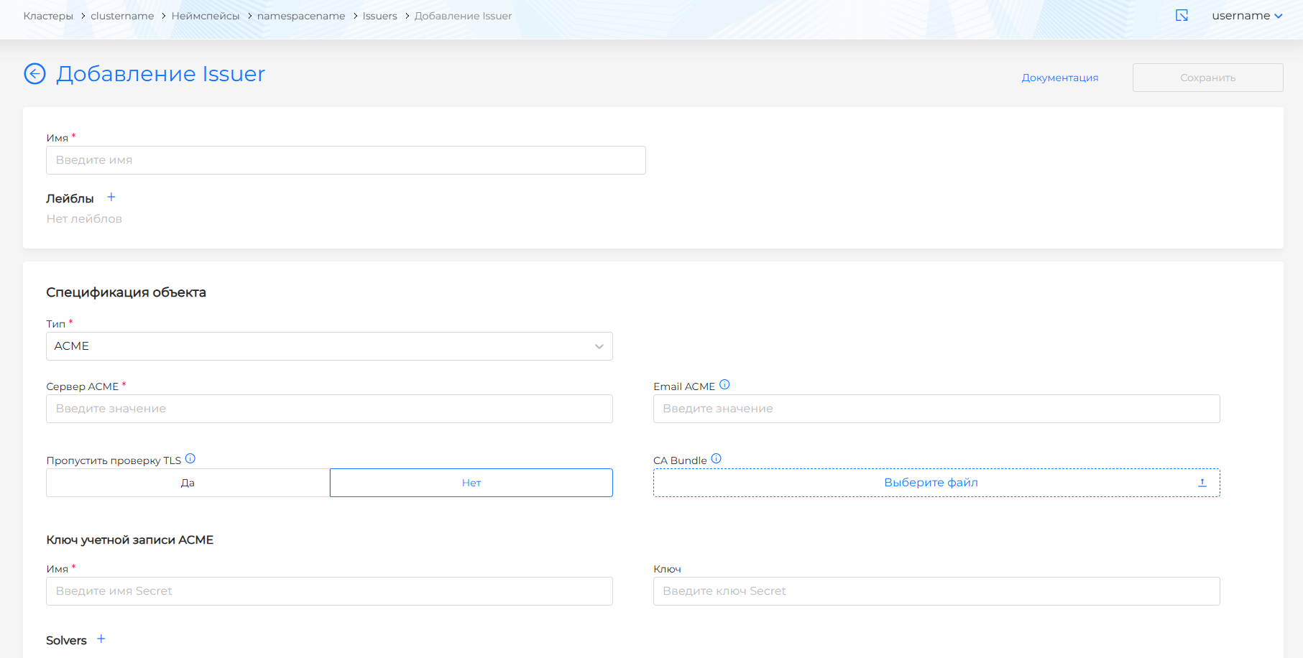Add a label with the plus icon
This screenshot has height=658, width=1303.
click(111, 198)
